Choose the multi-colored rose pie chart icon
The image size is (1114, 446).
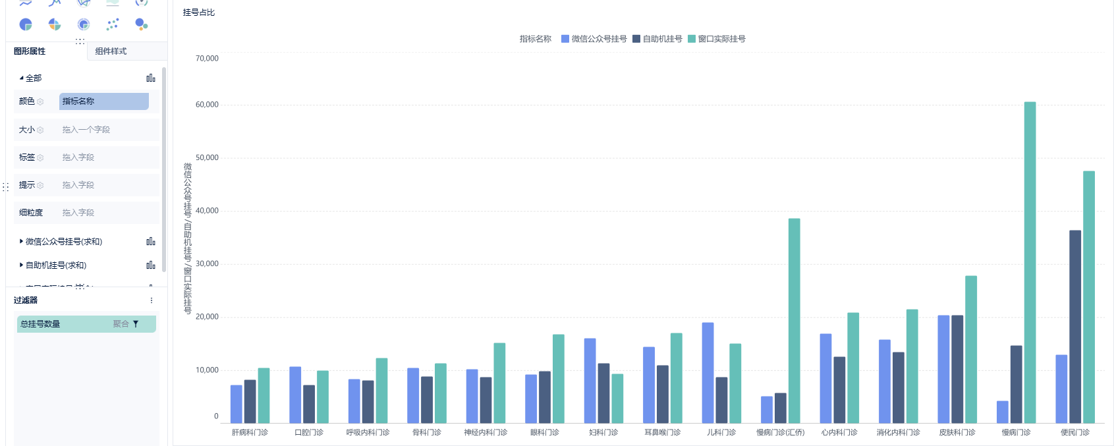[55, 24]
